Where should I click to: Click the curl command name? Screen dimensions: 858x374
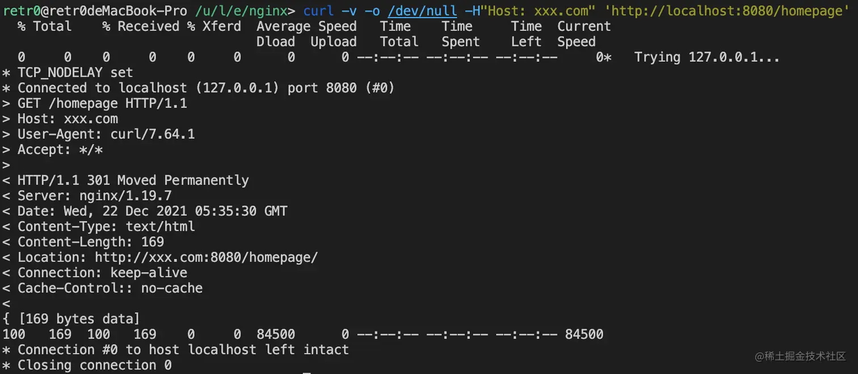tap(319, 11)
